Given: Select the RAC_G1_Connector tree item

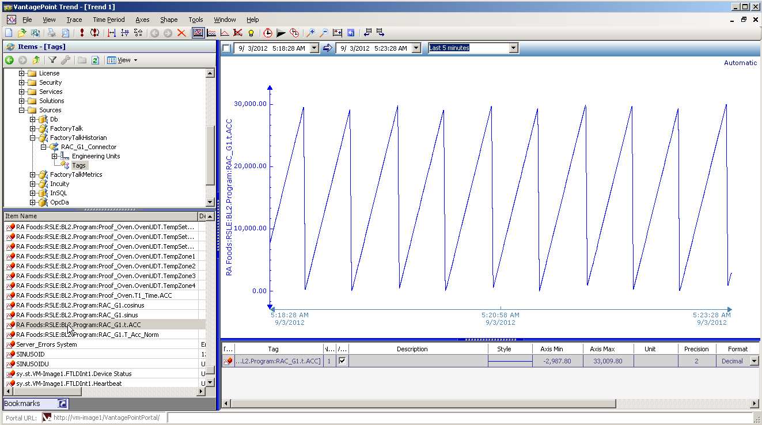Looking at the screenshot, I should (89, 147).
